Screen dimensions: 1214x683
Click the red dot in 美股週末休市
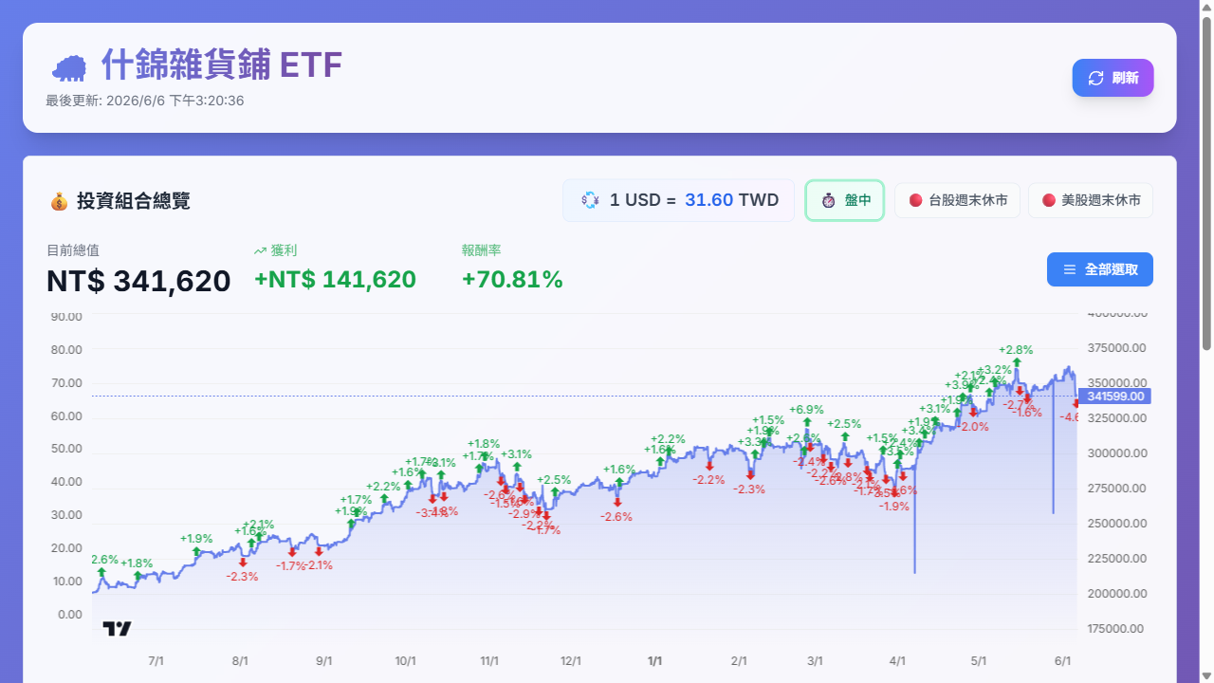1049,200
